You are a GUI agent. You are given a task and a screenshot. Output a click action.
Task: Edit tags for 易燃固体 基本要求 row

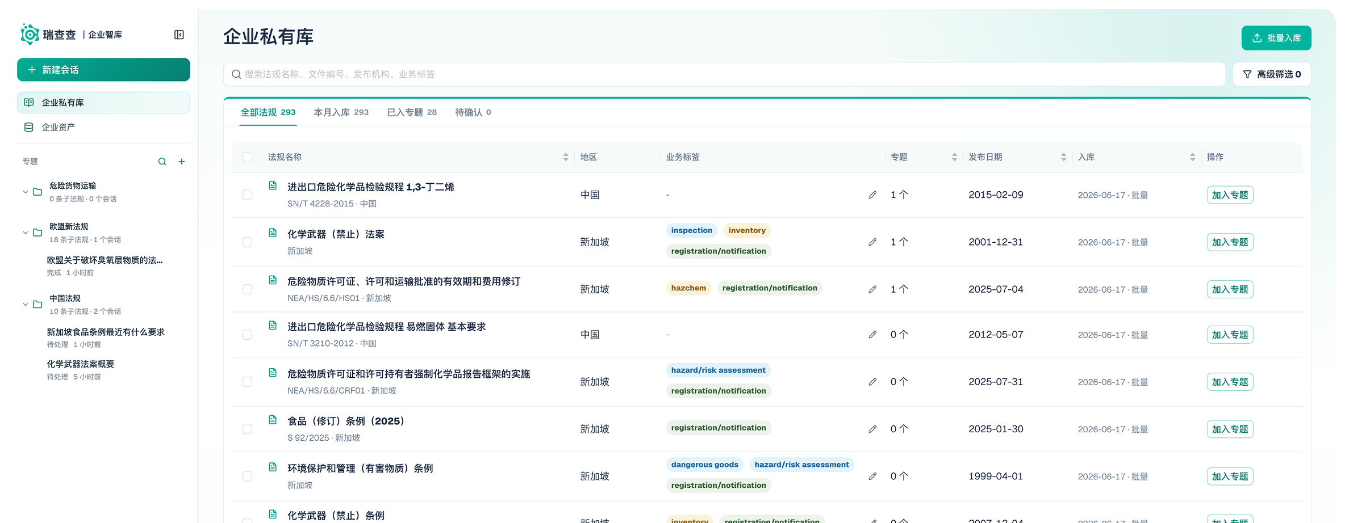[872, 335]
